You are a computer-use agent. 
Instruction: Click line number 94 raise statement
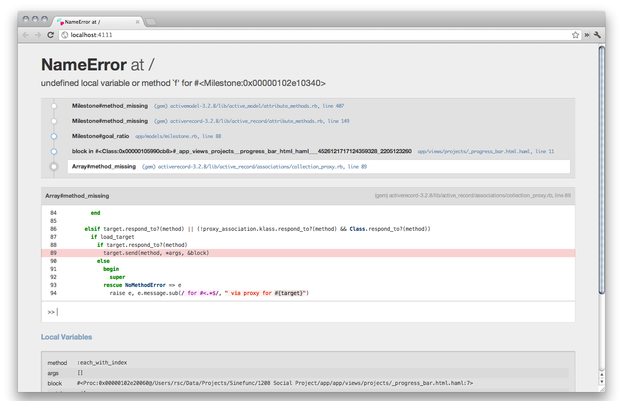pyautogui.click(x=53, y=293)
